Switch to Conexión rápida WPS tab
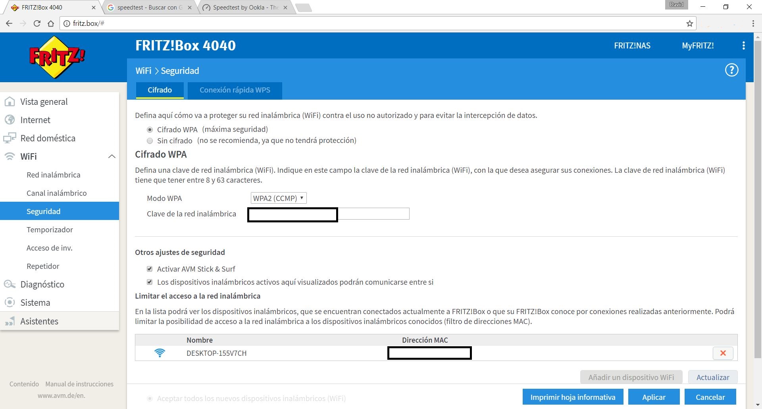Image resolution: width=762 pixels, height=409 pixels. coord(235,90)
